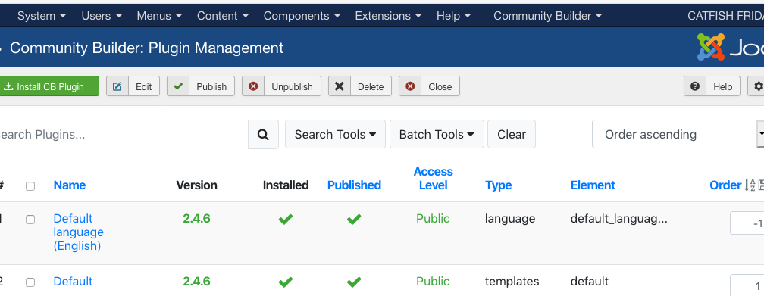Click Installed checkmark for templates row
This screenshot has width=764, height=296.
(x=286, y=282)
